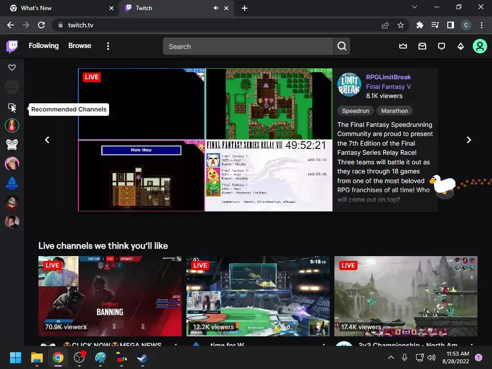Open the white gorilla-face sidebar channel avatar
The width and height of the screenshot is (492, 369).
point(12,145)
